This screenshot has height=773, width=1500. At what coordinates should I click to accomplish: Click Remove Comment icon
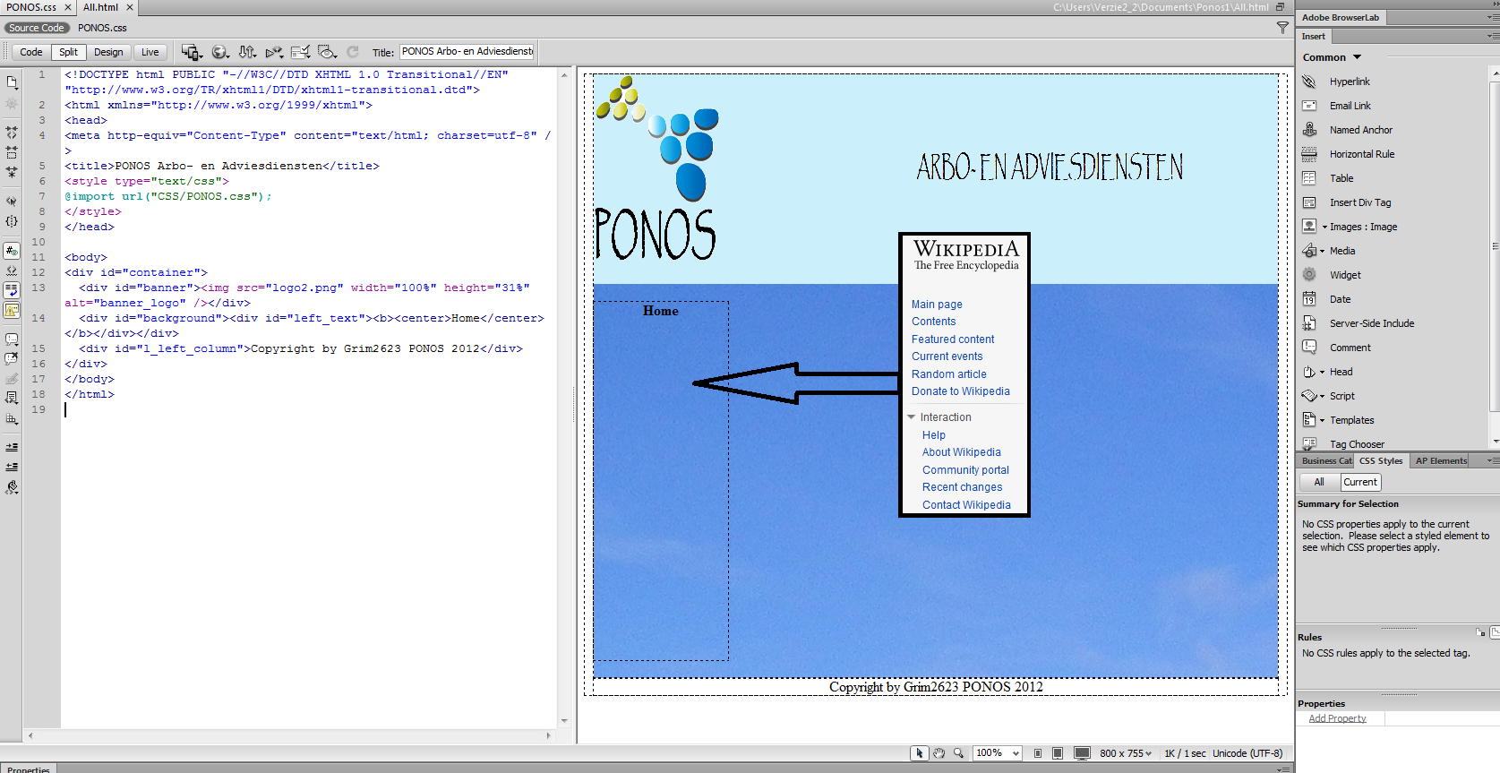12,359
